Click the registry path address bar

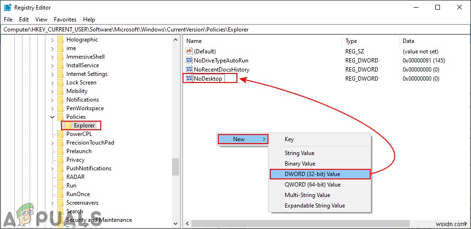[235, 30]
